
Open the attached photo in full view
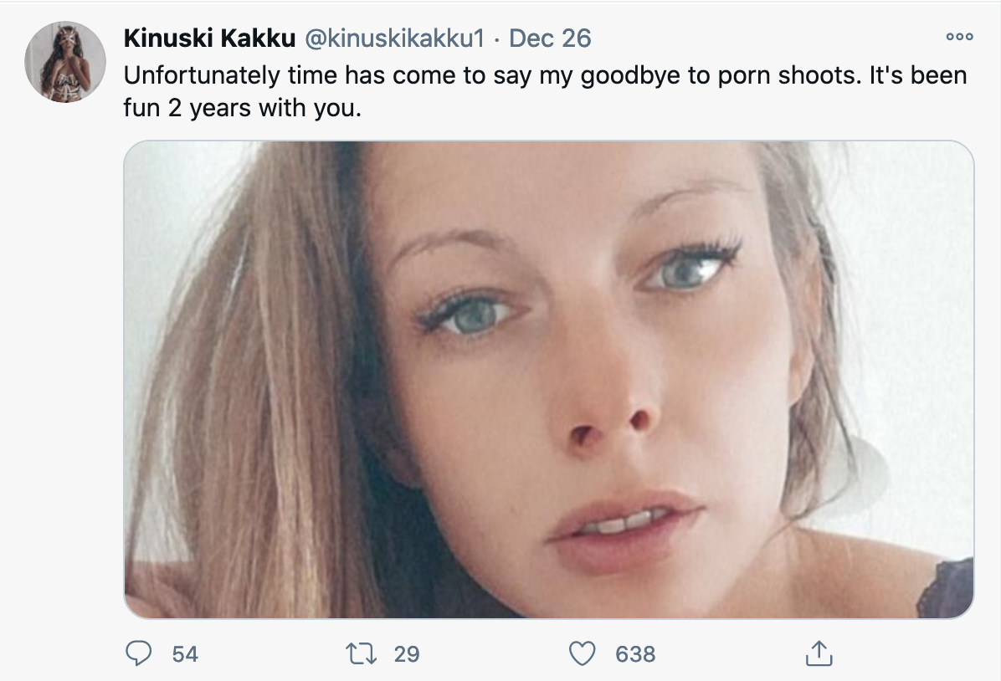click(x=548, y=379)
